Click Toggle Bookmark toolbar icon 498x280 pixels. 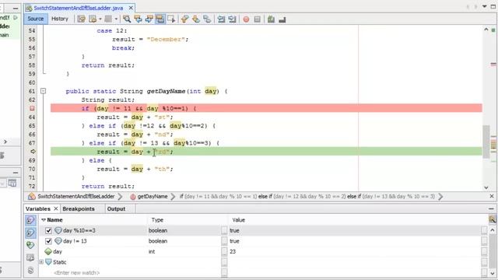(x=207, y=19)
